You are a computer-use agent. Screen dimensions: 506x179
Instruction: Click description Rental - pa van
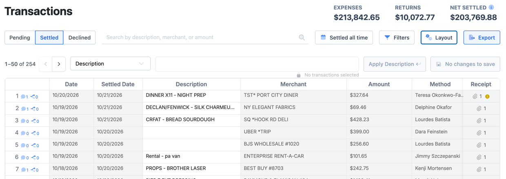[163, 156]
